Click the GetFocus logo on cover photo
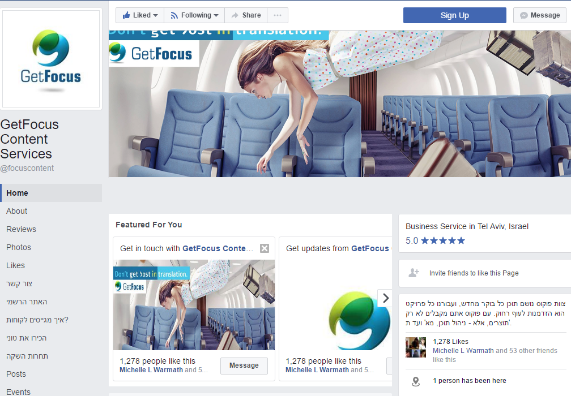571x396 pixels. pyautogui.click(x=154, y=53)
